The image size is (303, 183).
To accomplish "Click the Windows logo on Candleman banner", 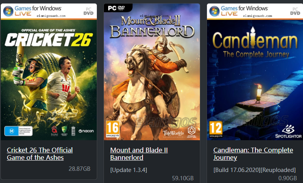I will [x=214, y=11].
